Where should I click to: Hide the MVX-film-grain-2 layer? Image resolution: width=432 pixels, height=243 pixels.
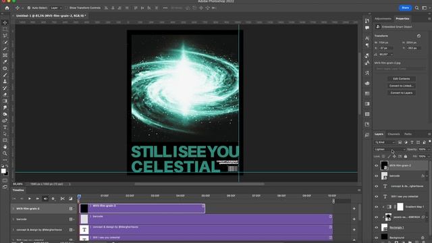[x=377, y=165]
